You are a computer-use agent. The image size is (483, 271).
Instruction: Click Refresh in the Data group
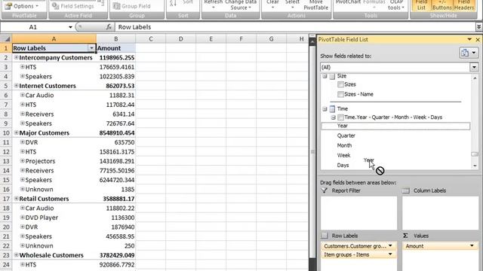click(x=213, y=5)
